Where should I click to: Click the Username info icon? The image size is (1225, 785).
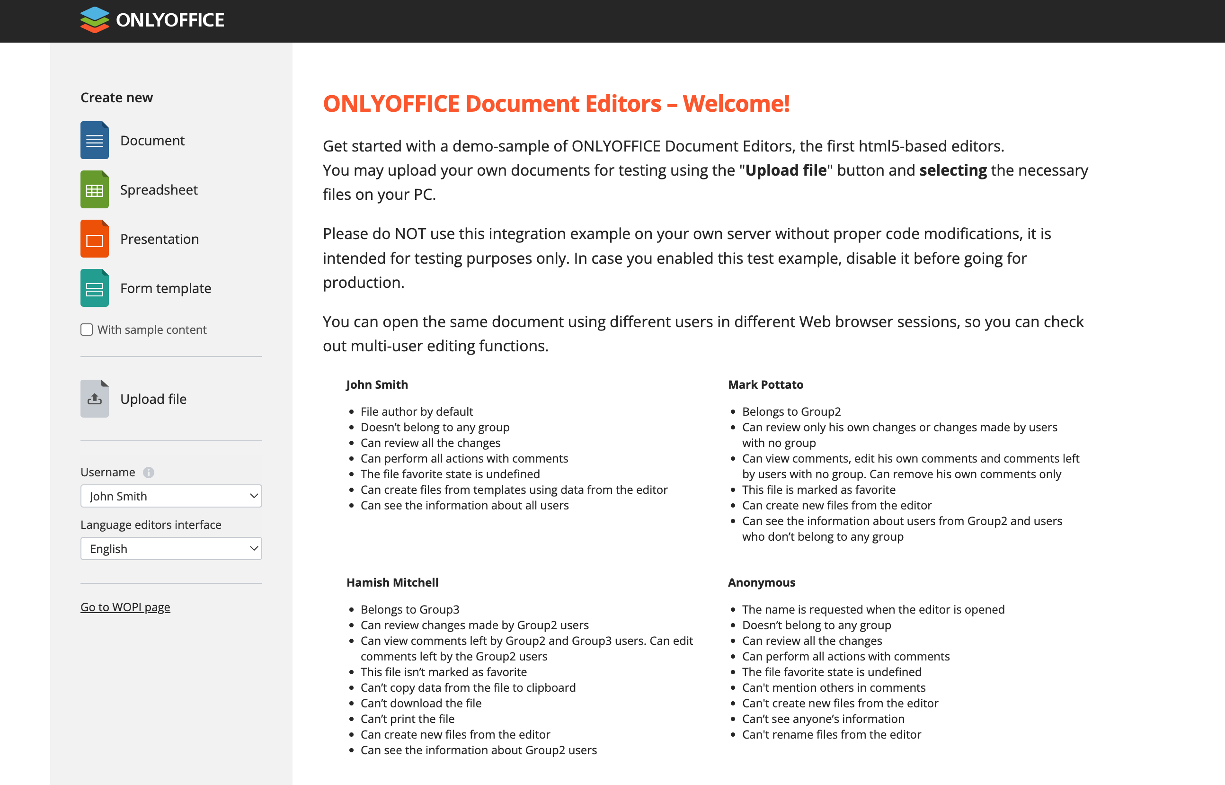tap(148, 473)
